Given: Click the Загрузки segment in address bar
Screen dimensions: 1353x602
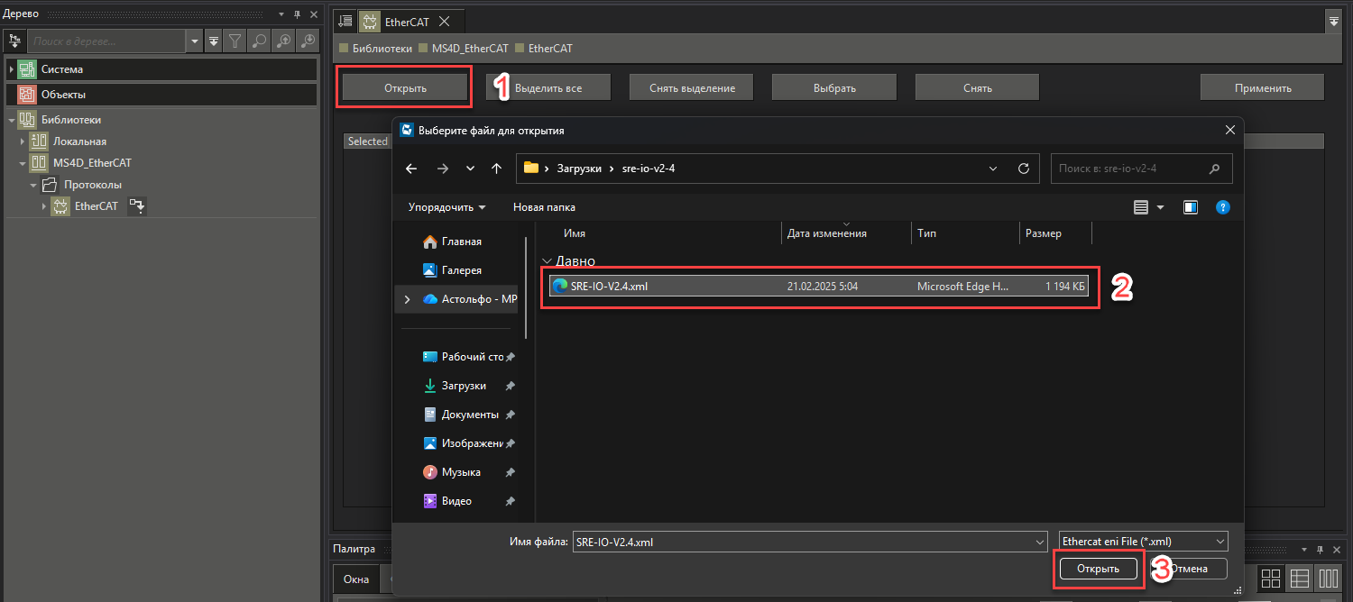Looking at the screenshot, I should (x=580, y=169).
